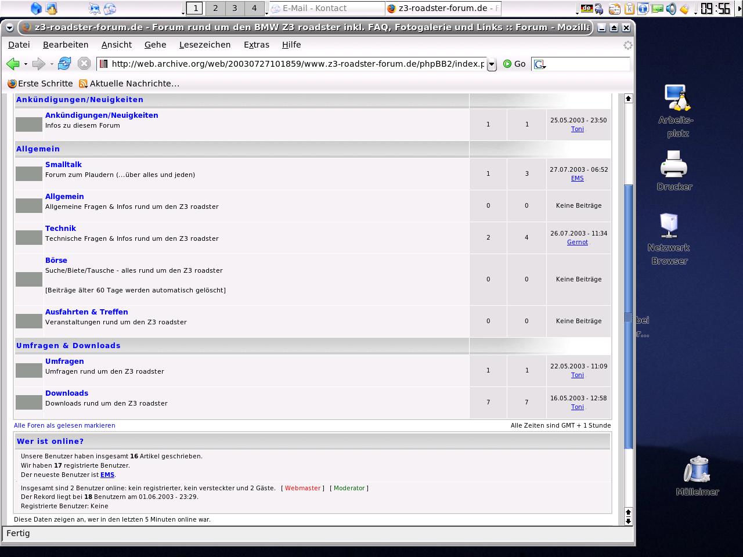Image resolution: width=743 pixels, height=557 pixels.
Task: Click the vertical scrollbar thumb of the page
Action: pos(628,316)
